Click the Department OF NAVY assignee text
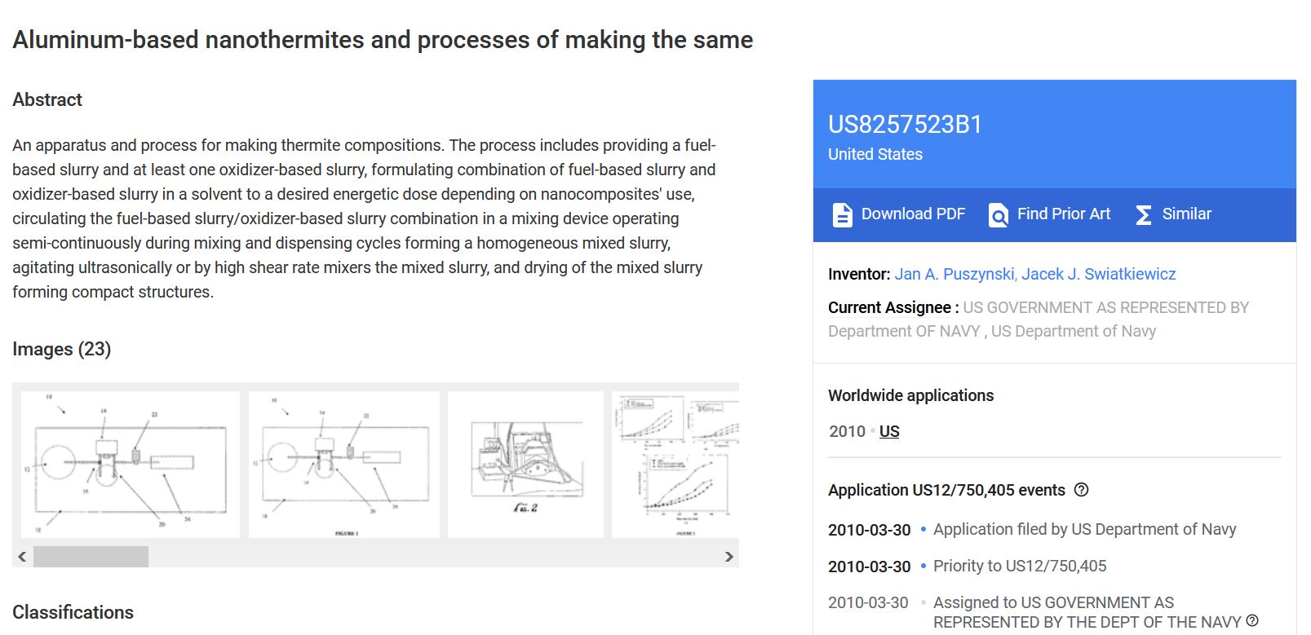This screenshot has height=635, width=1311. tap(904, 331)
